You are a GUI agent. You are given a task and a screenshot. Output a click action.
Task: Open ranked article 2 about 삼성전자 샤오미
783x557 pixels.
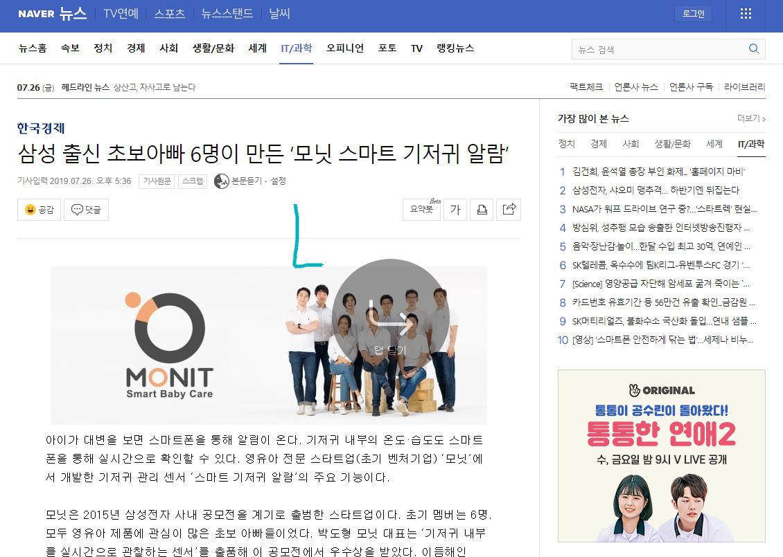(656, 190)
